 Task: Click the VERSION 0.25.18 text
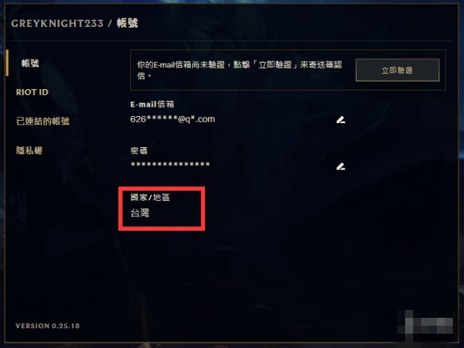pos(48,326)
